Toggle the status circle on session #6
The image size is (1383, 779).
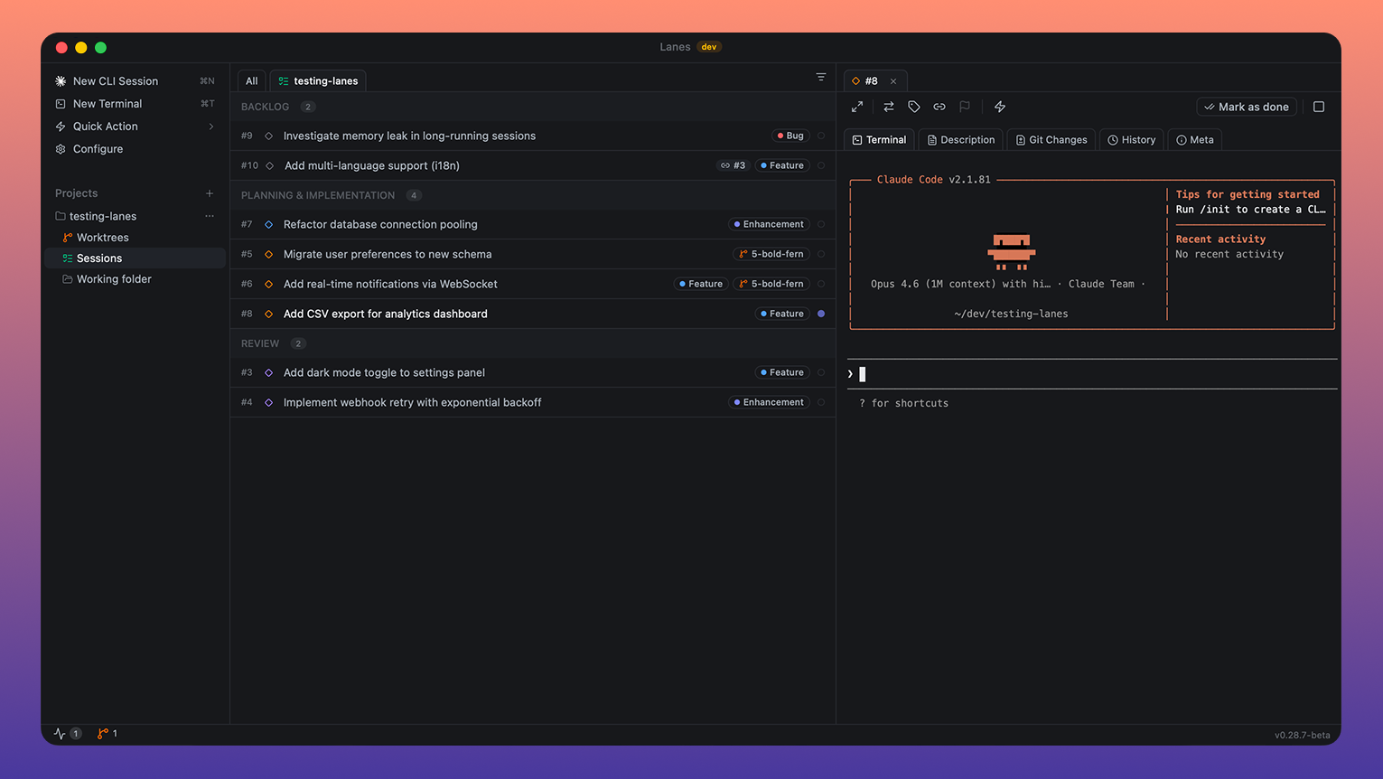coord(821,284)
